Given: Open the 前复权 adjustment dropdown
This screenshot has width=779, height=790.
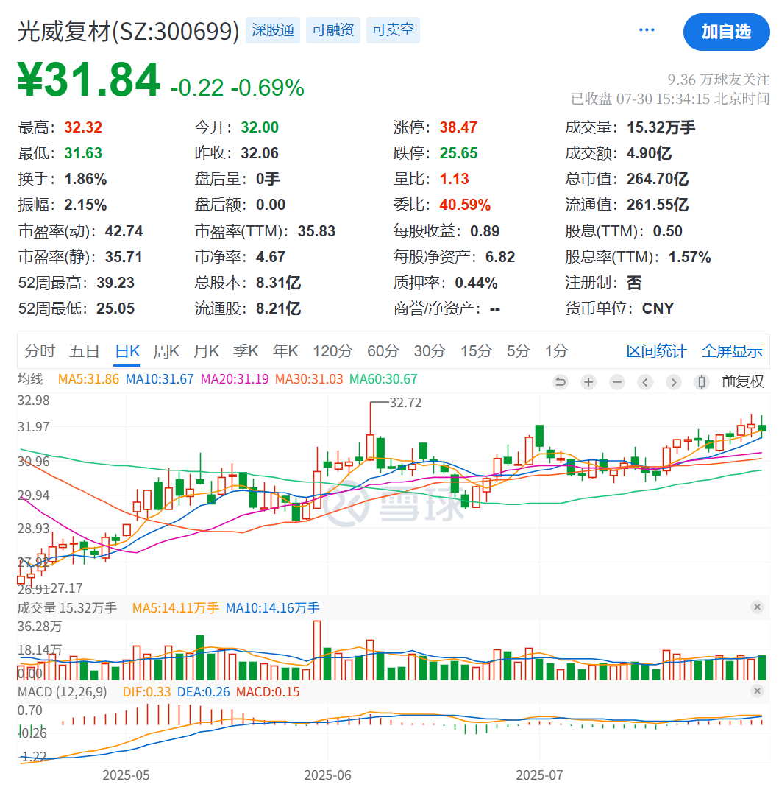Looking at the screenshot, I should [742, 382].
